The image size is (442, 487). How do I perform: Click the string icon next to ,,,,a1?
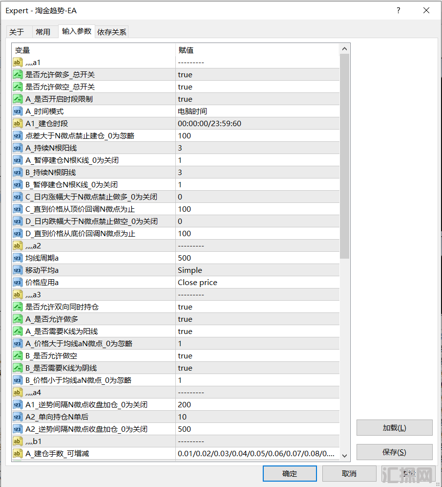pos(18,63)
